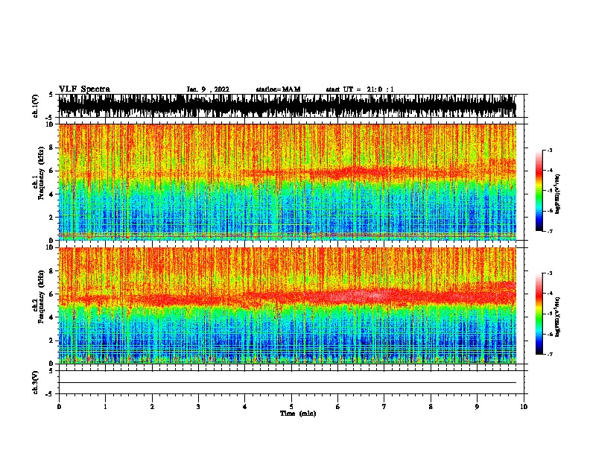Click the ch.1 color bar log(PSD) unit label
The height and width of the screenshot is (456, 590).
coord(558,194)
